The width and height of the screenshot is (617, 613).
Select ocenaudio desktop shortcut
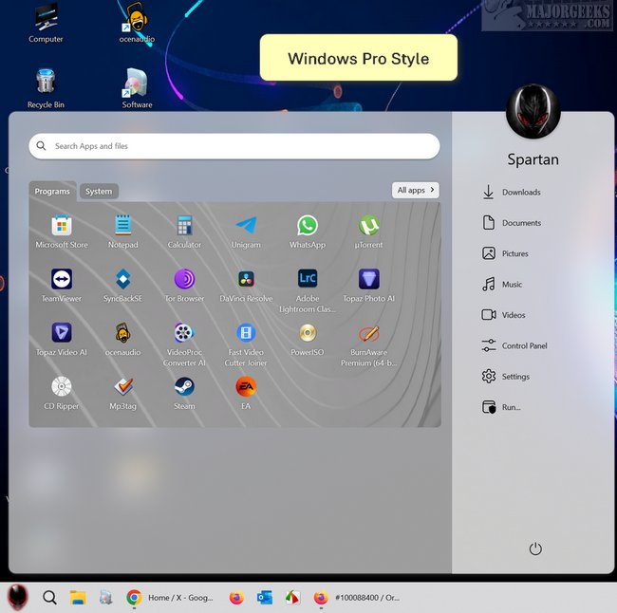point(137,23)
